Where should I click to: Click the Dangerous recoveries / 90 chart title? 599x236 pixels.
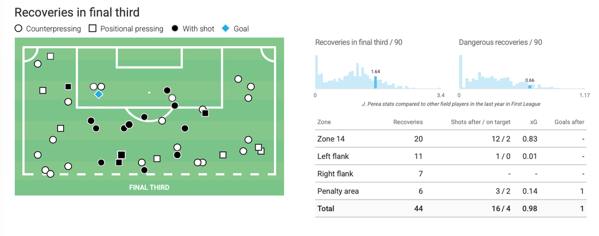click(x=500, y=42)
